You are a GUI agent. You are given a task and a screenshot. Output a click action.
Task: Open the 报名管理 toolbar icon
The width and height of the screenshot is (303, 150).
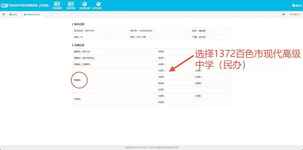click(x=57, y=5)
